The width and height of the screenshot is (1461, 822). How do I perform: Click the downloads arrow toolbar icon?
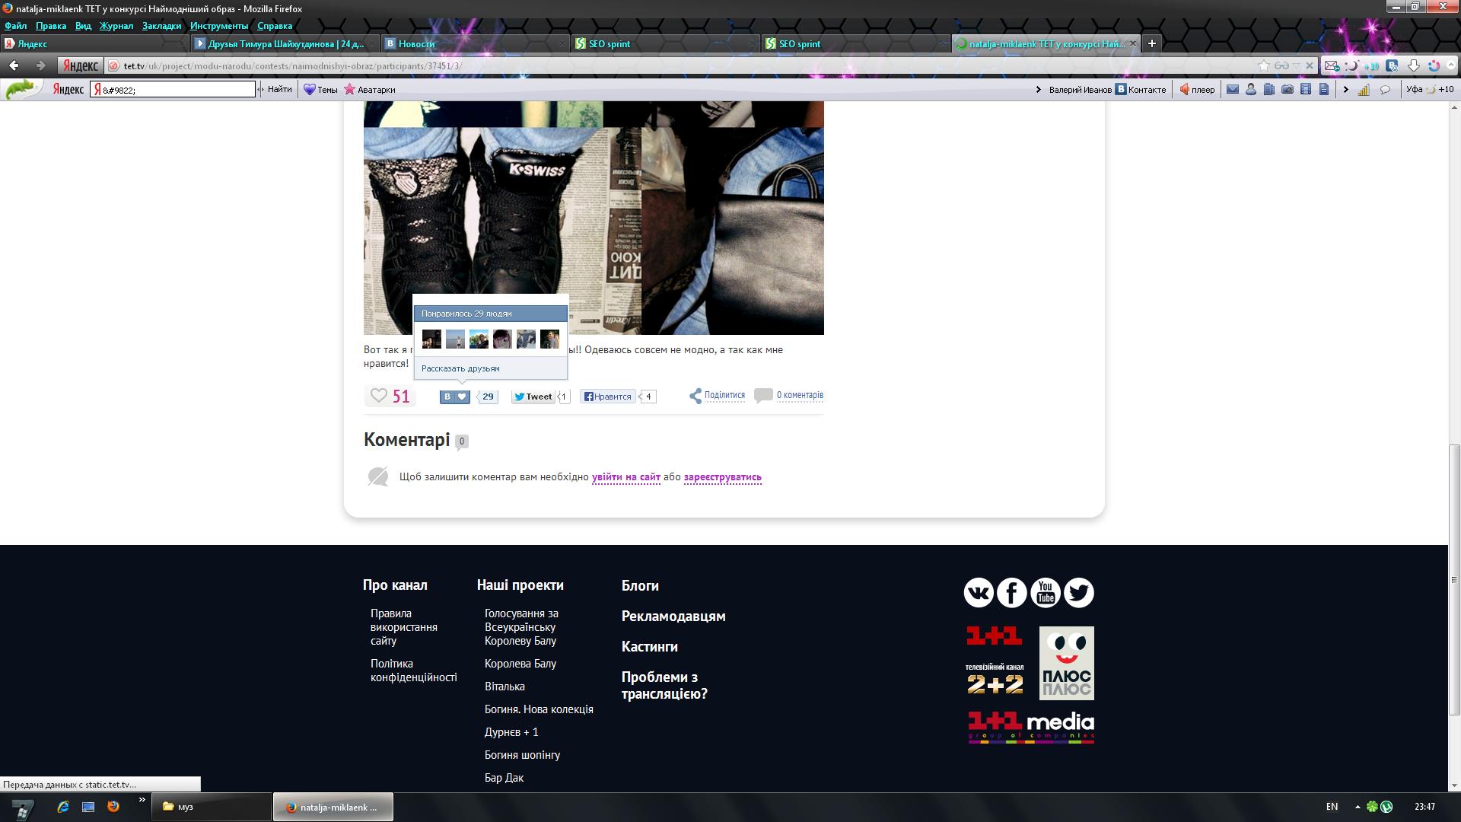[x=1413, y=65]
